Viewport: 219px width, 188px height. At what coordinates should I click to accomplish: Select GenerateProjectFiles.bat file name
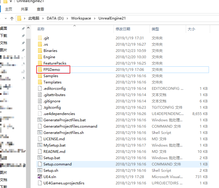pyautogui.click(x=64, y=120)
